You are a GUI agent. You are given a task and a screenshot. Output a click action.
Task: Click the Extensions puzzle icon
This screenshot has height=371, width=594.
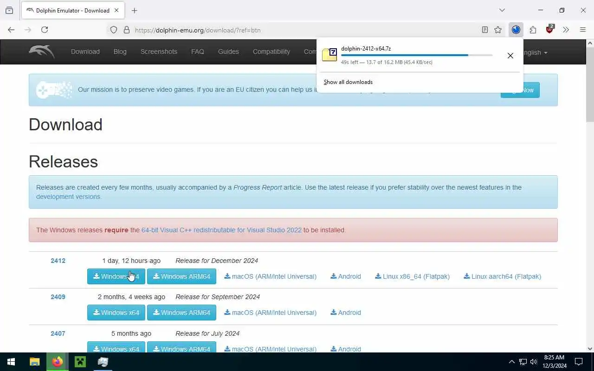(533, 30)
